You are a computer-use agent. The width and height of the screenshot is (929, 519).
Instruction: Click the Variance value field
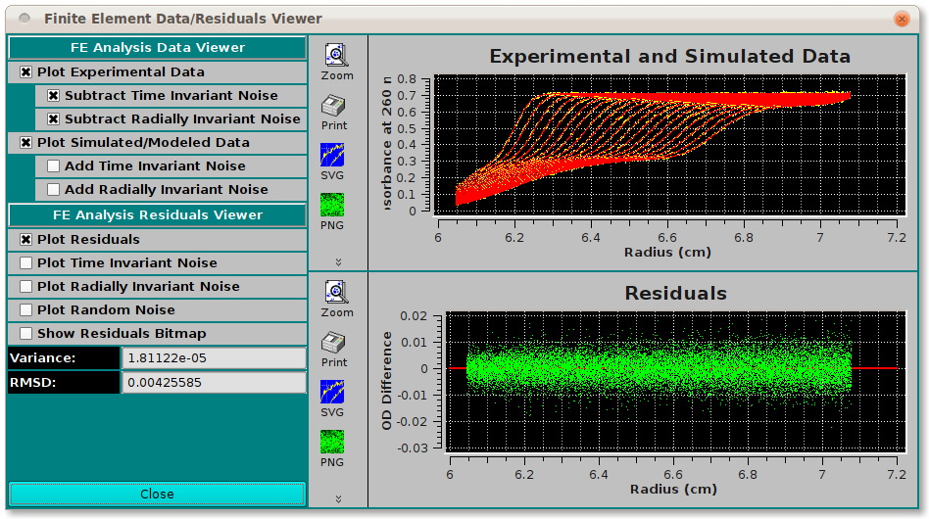click(x=214, y=358)
